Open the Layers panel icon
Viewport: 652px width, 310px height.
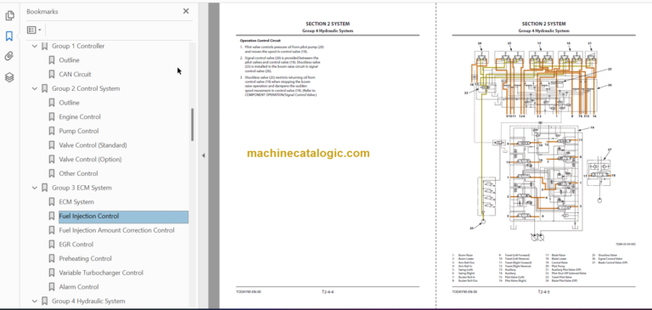pos(9,77)
